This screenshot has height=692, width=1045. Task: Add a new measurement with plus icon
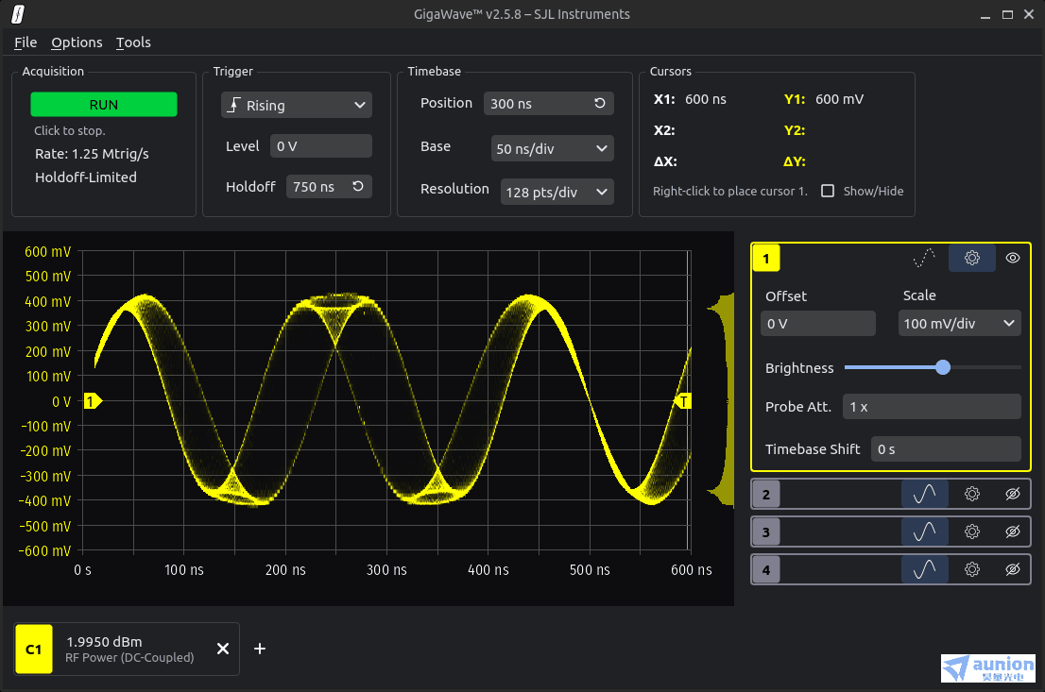pos(260,649)
